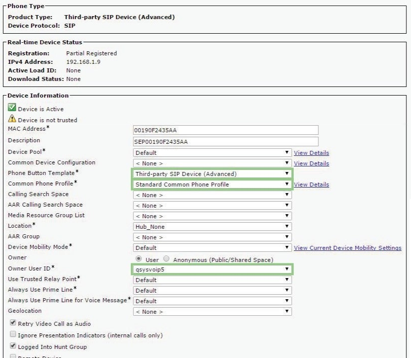Click View Details for Common Phone Profile
The image size is (411, 358).
point(311,185)
